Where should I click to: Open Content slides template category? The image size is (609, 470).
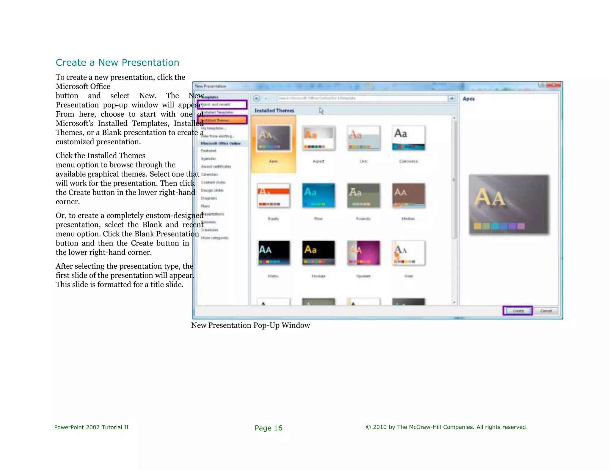[x=213, y=182]
